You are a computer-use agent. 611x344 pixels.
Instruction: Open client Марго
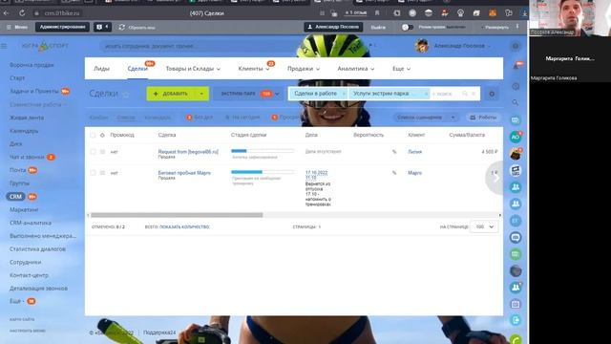pyautogui.click(x=414, y=173)
